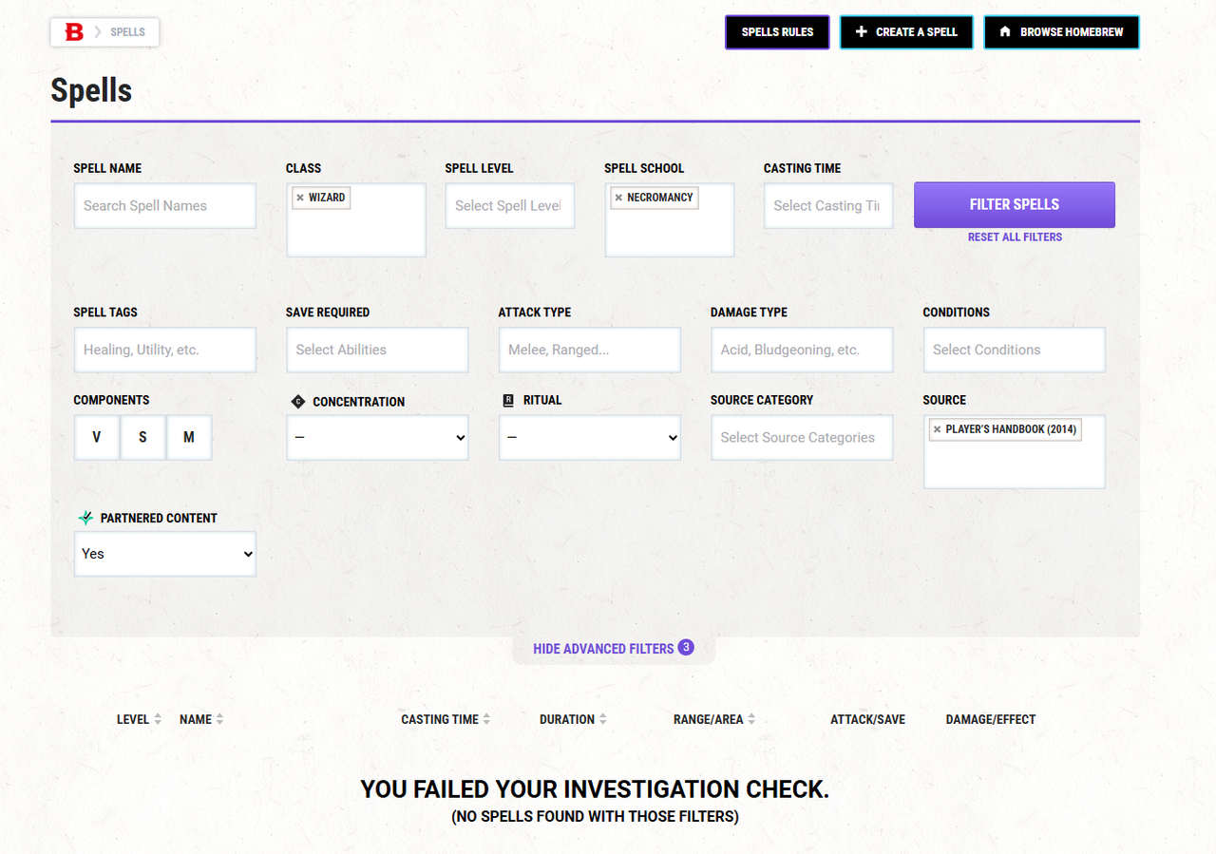This screenshot has width=1216, height=854.
Task: Open Browse Homebrew
Action: click(x=1061, y=32)
